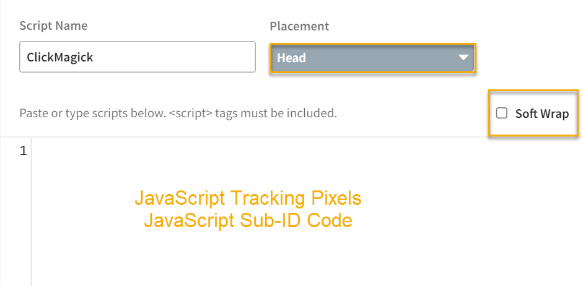Click line number 1 in the gutter
Viewport: 583px width, 286px height.
coord(23,151)
